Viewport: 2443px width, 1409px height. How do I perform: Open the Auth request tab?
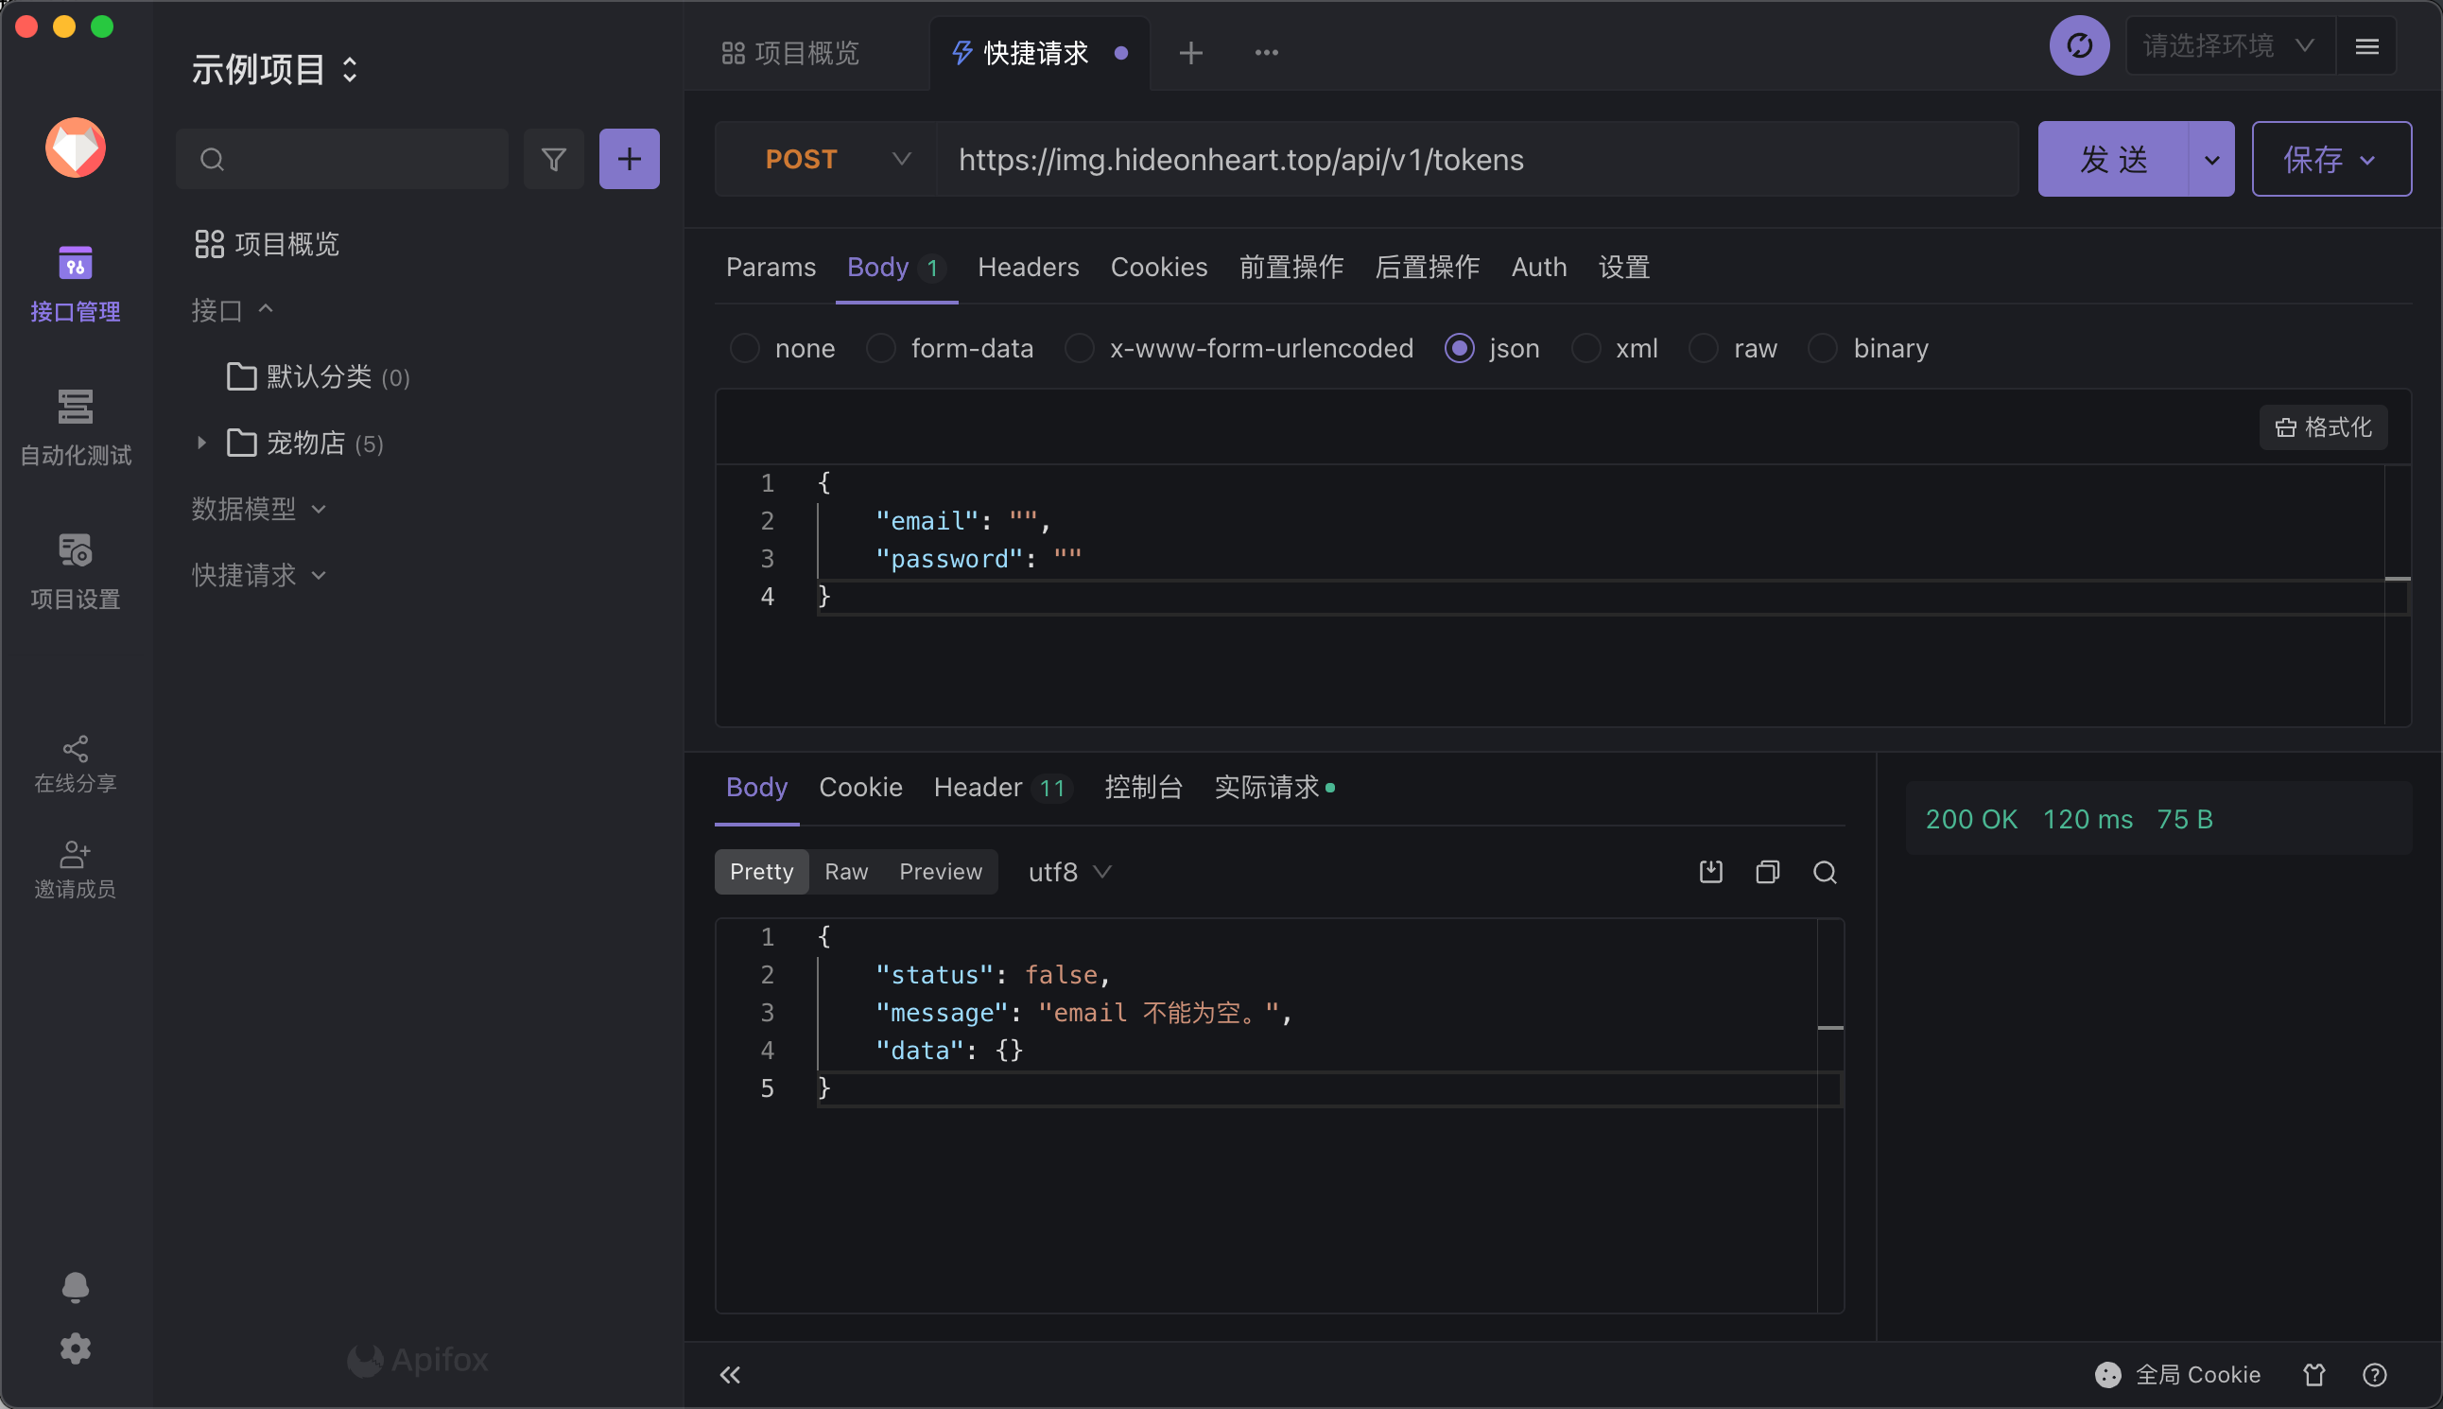coord(1538,267)
